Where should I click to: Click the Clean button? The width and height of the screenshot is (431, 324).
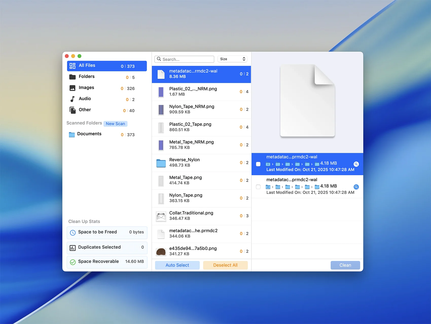345,265
